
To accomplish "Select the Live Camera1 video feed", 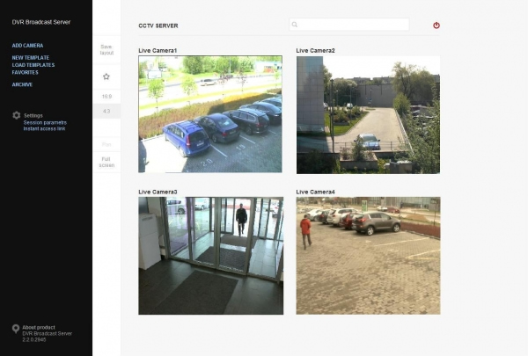I will click(210, 114).
